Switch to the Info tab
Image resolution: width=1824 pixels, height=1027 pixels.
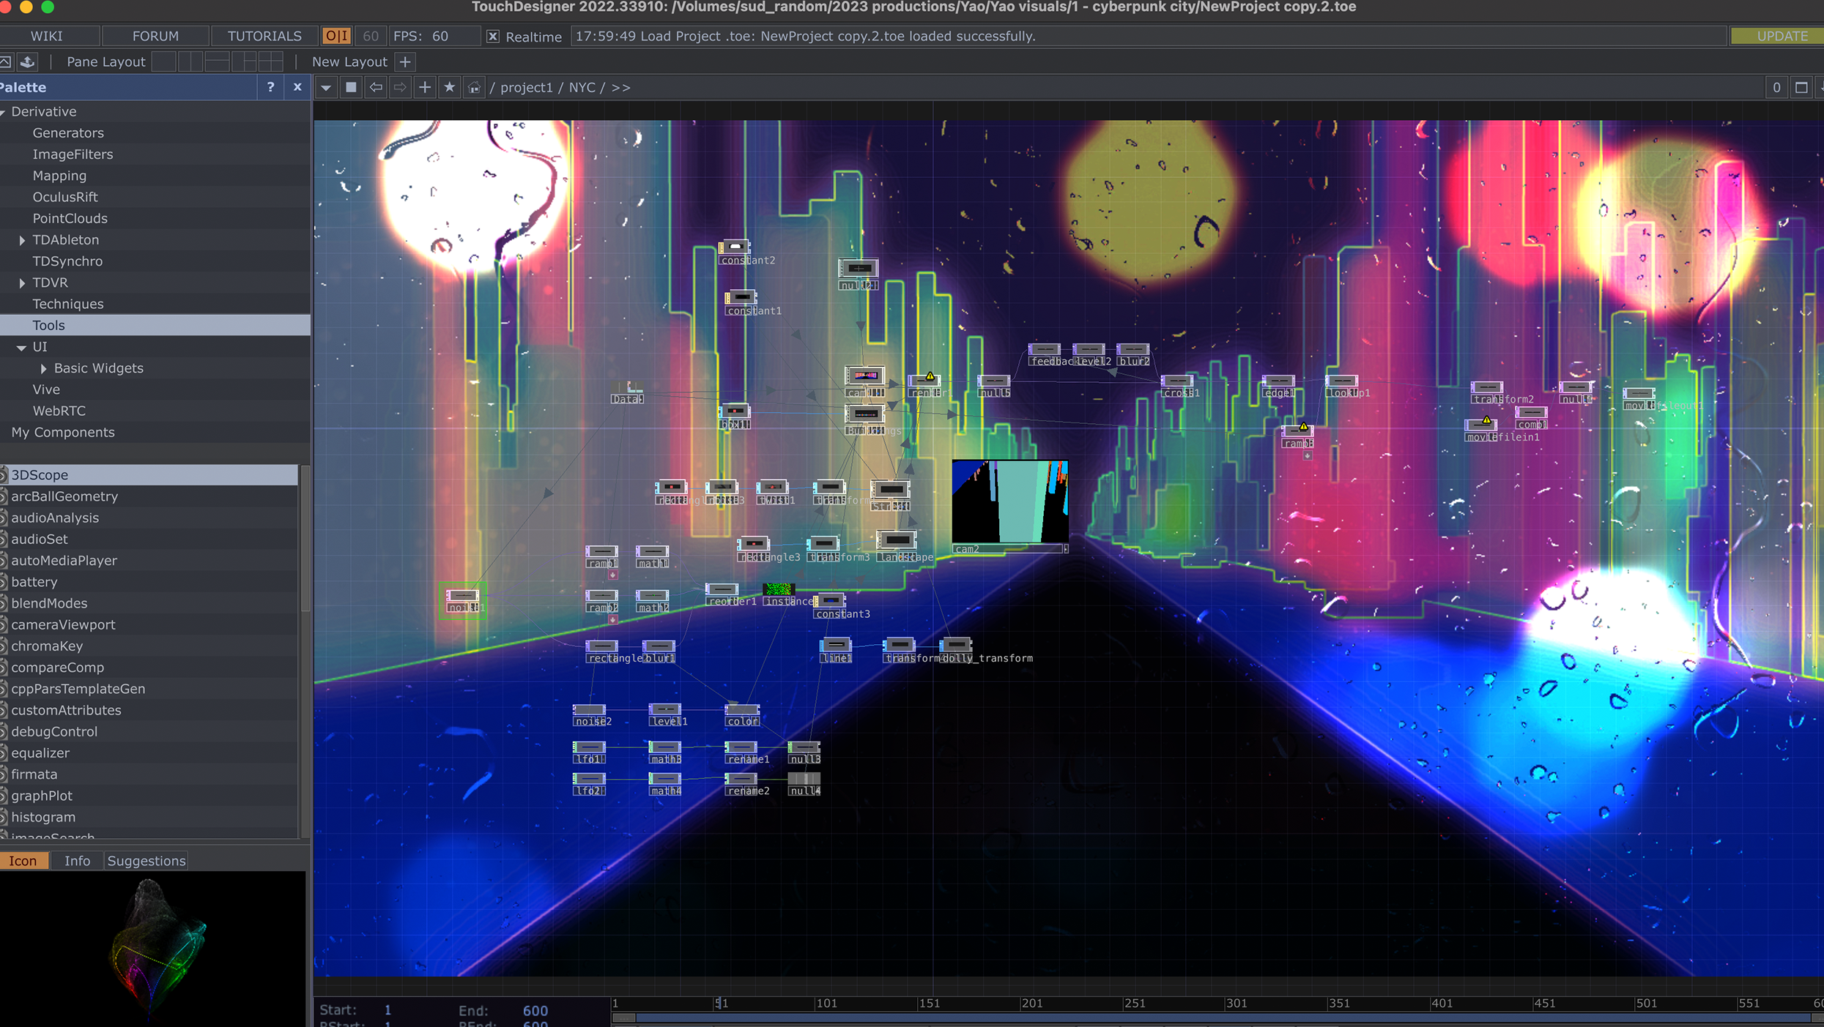pyautogui.click(x=77, y=861)
